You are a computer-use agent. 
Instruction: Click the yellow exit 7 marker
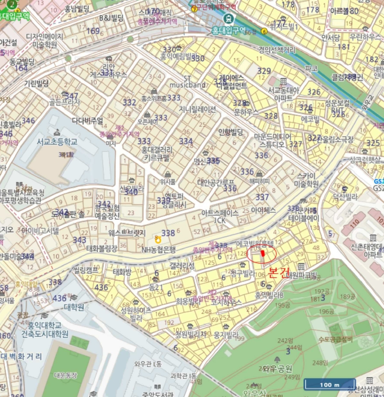coord(194,9)
